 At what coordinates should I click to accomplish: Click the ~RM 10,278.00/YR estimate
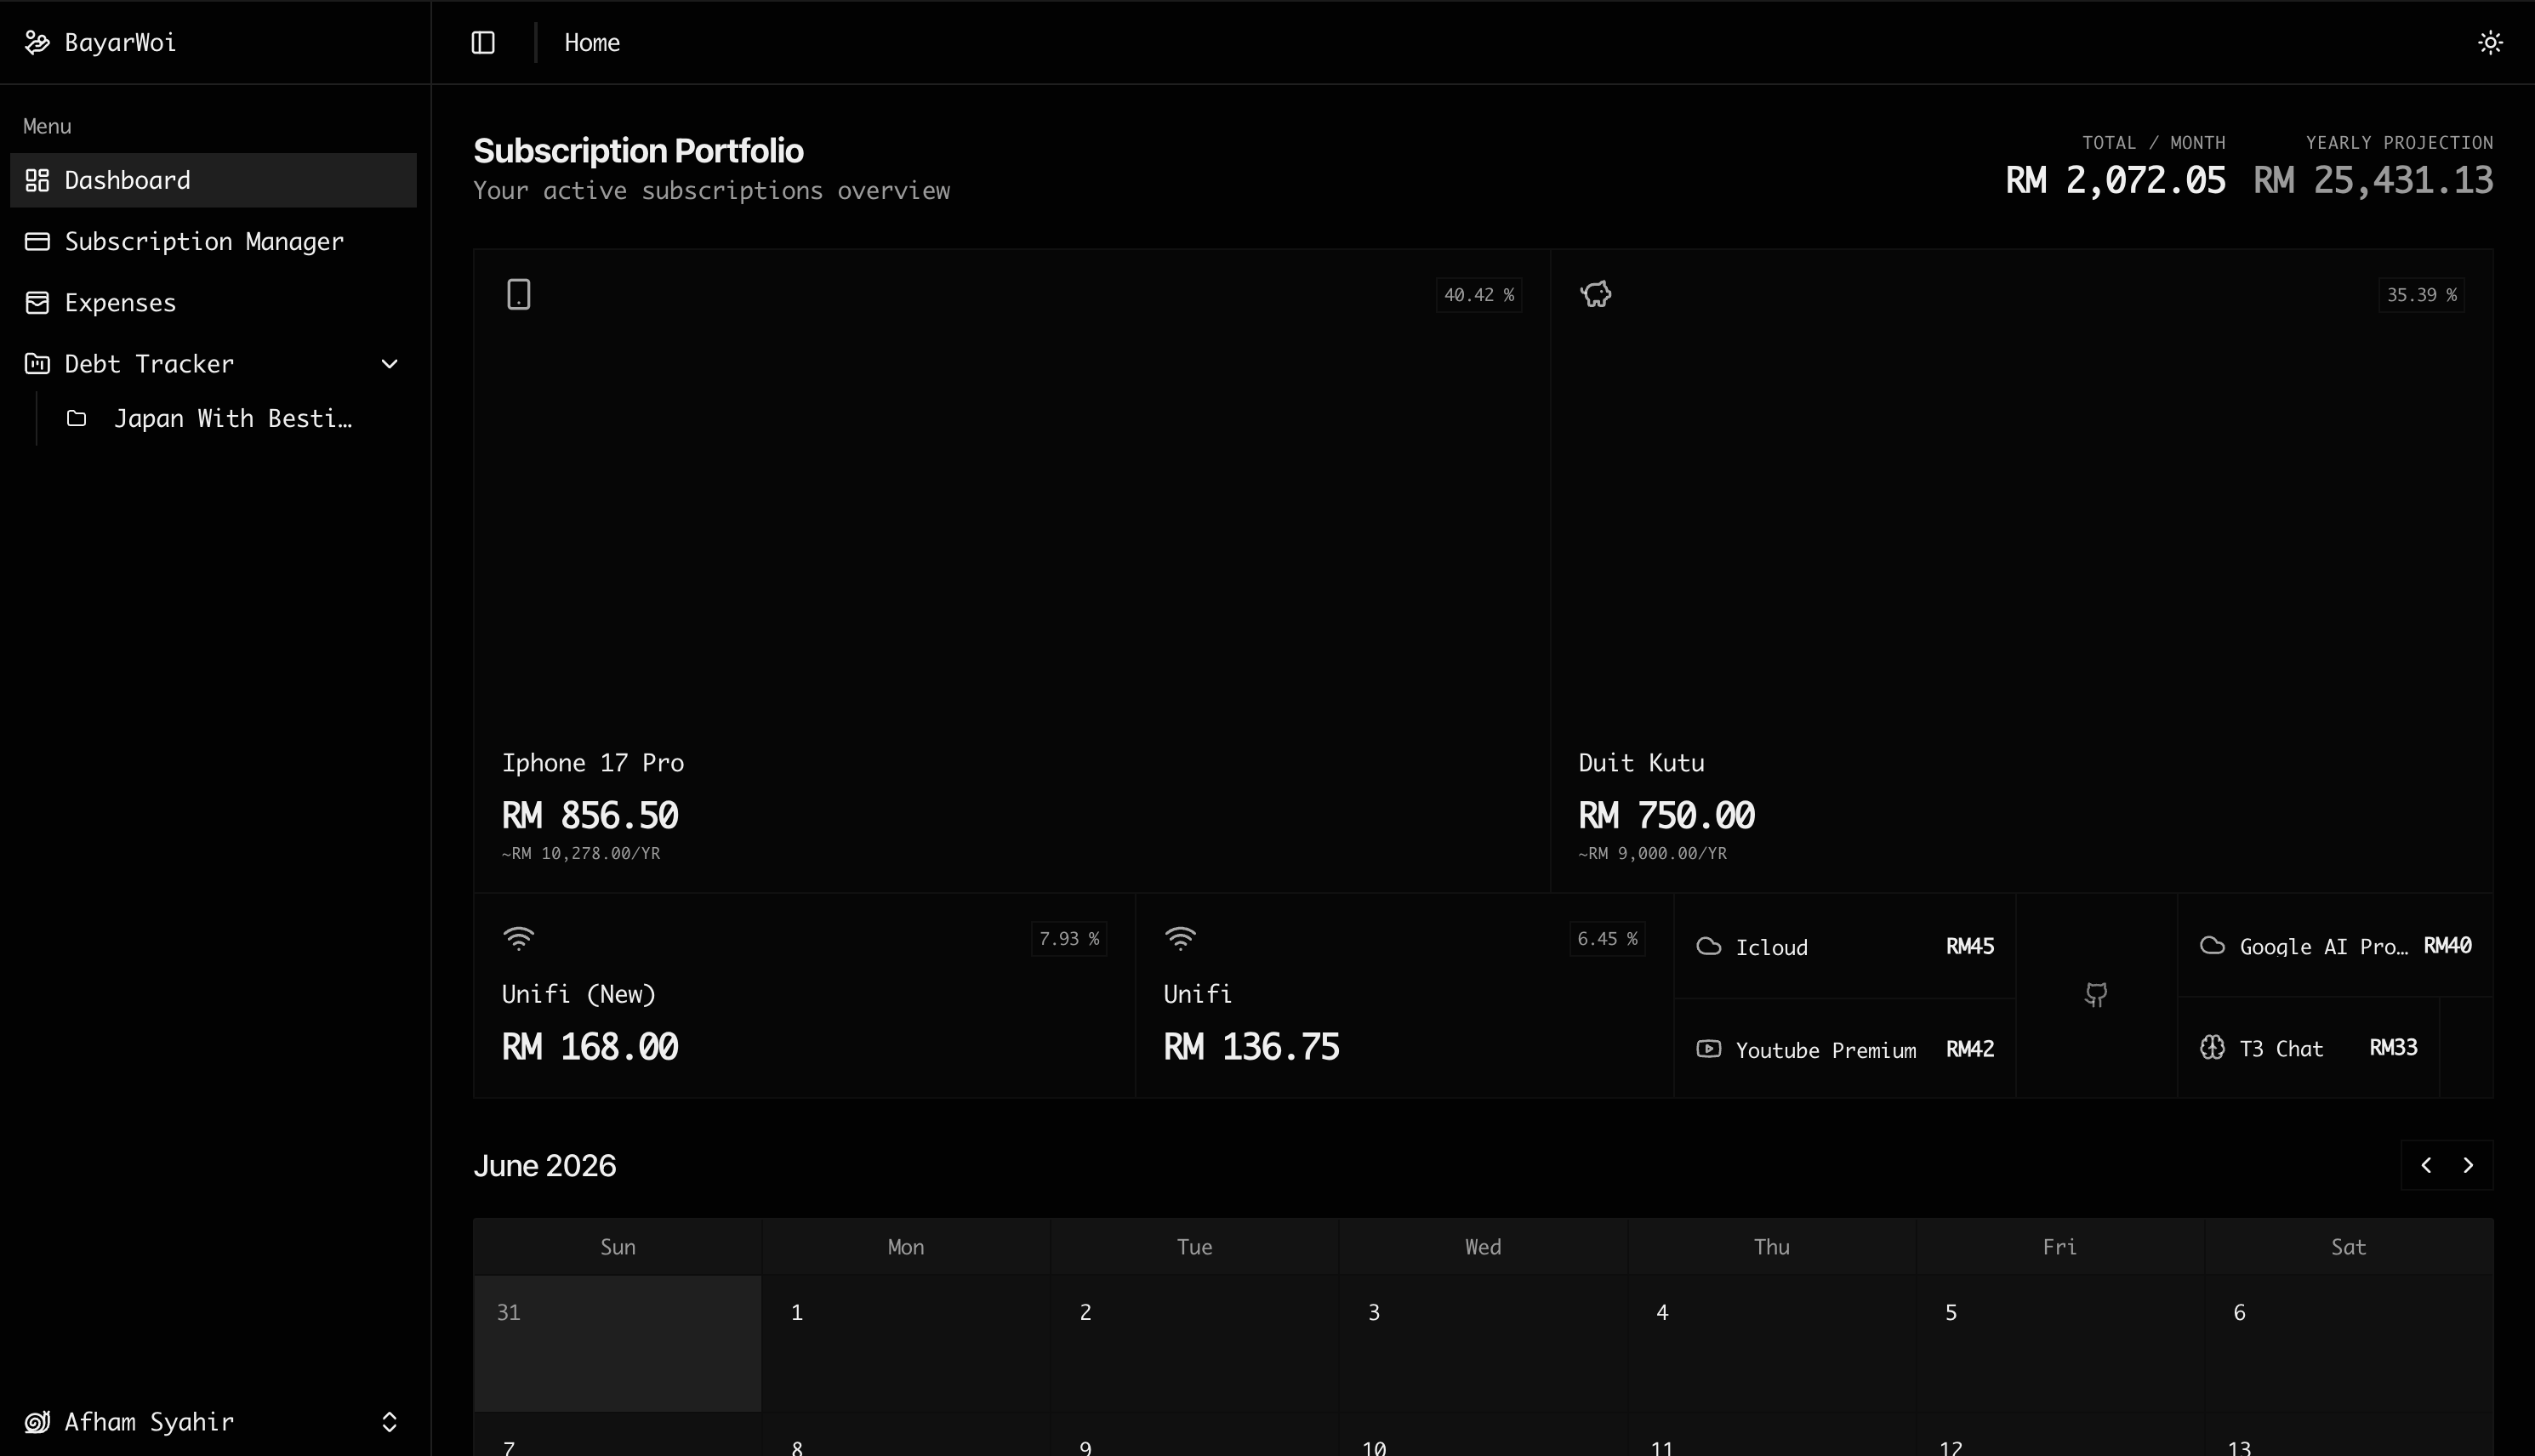pyautogui.click(x=581, y=853)
